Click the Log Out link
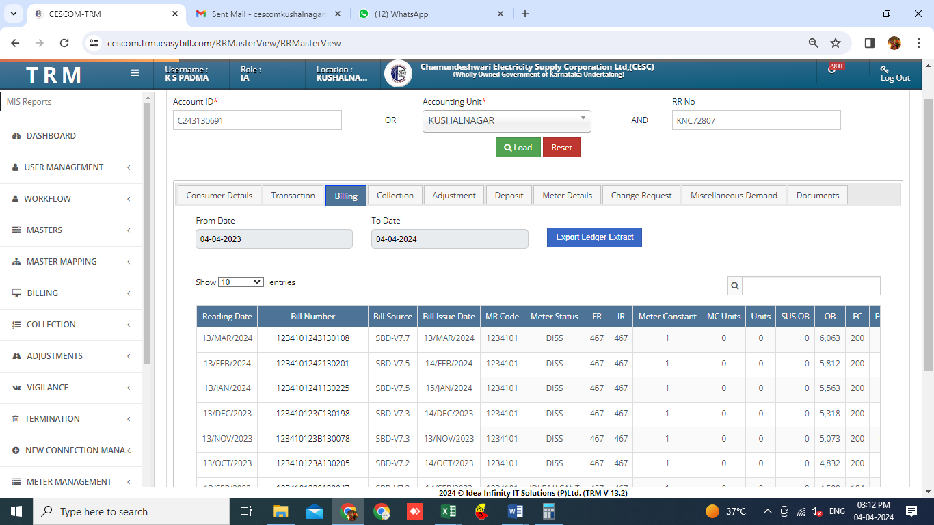This screenshot has width=934, height=525. (895, 74)
